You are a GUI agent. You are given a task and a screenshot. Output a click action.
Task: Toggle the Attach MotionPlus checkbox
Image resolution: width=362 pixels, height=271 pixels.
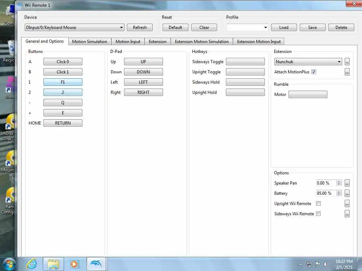tap(314, 72)
